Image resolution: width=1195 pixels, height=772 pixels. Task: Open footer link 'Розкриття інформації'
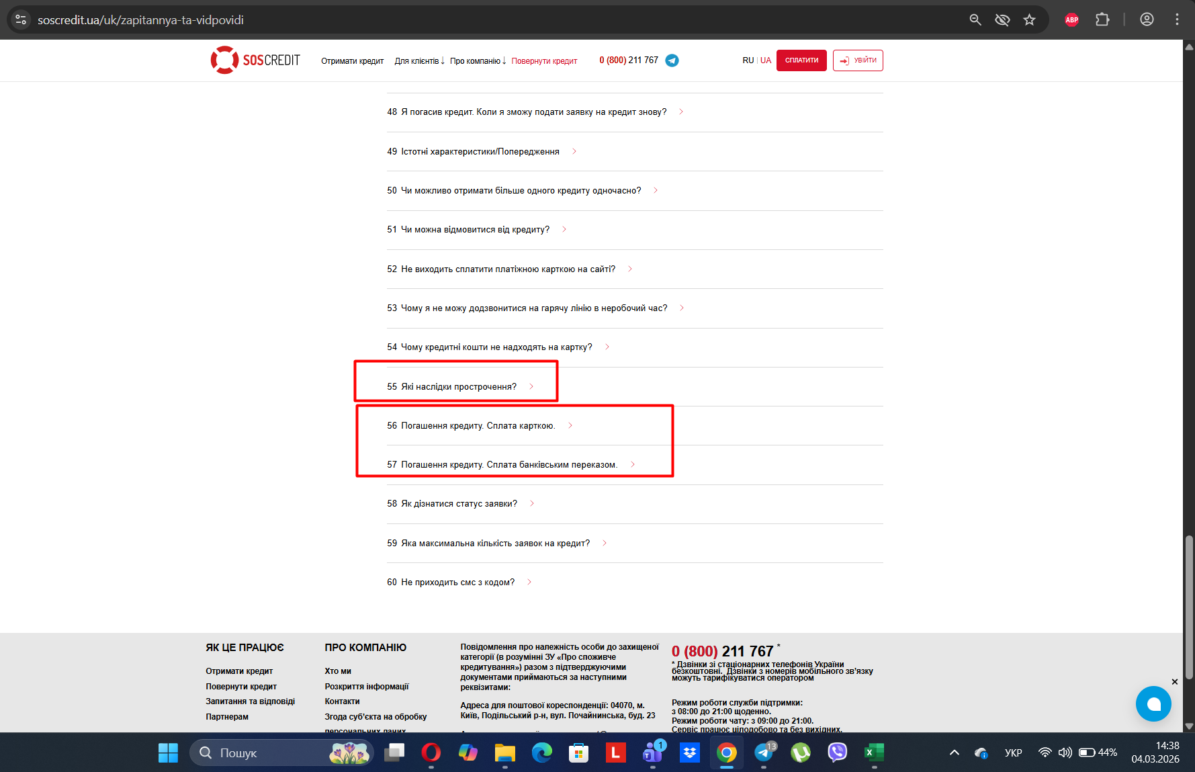click(367, 687)
